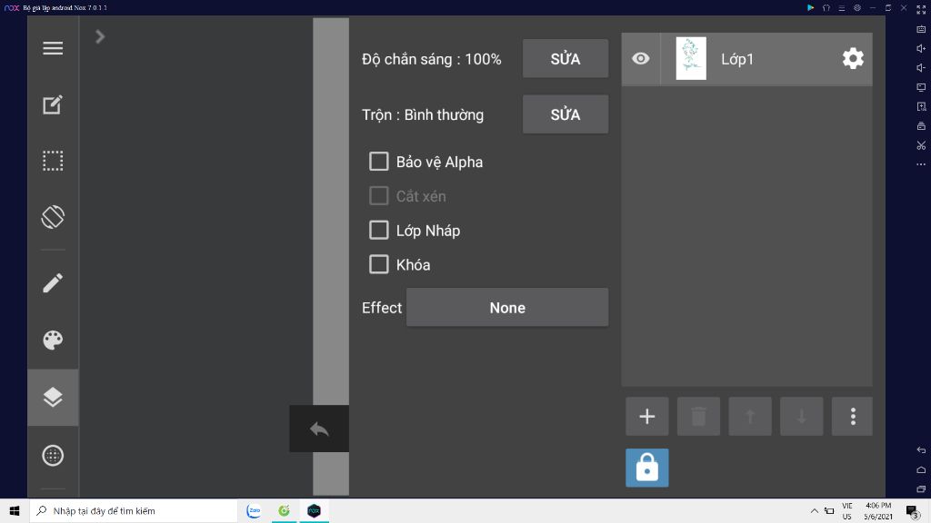Image resolution: width=931 pixels, height=523 pixels.
Task: Open taskbar clock showing 4:06 PM
Action: [x=878, y=511]
